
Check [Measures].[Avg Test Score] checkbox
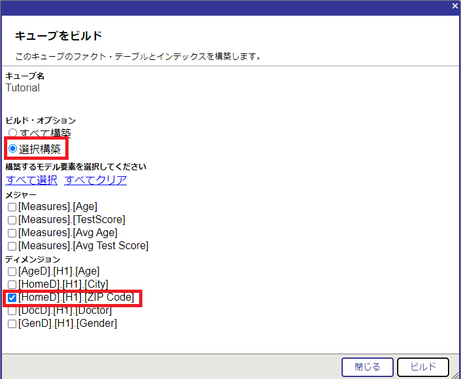[12, 246]
